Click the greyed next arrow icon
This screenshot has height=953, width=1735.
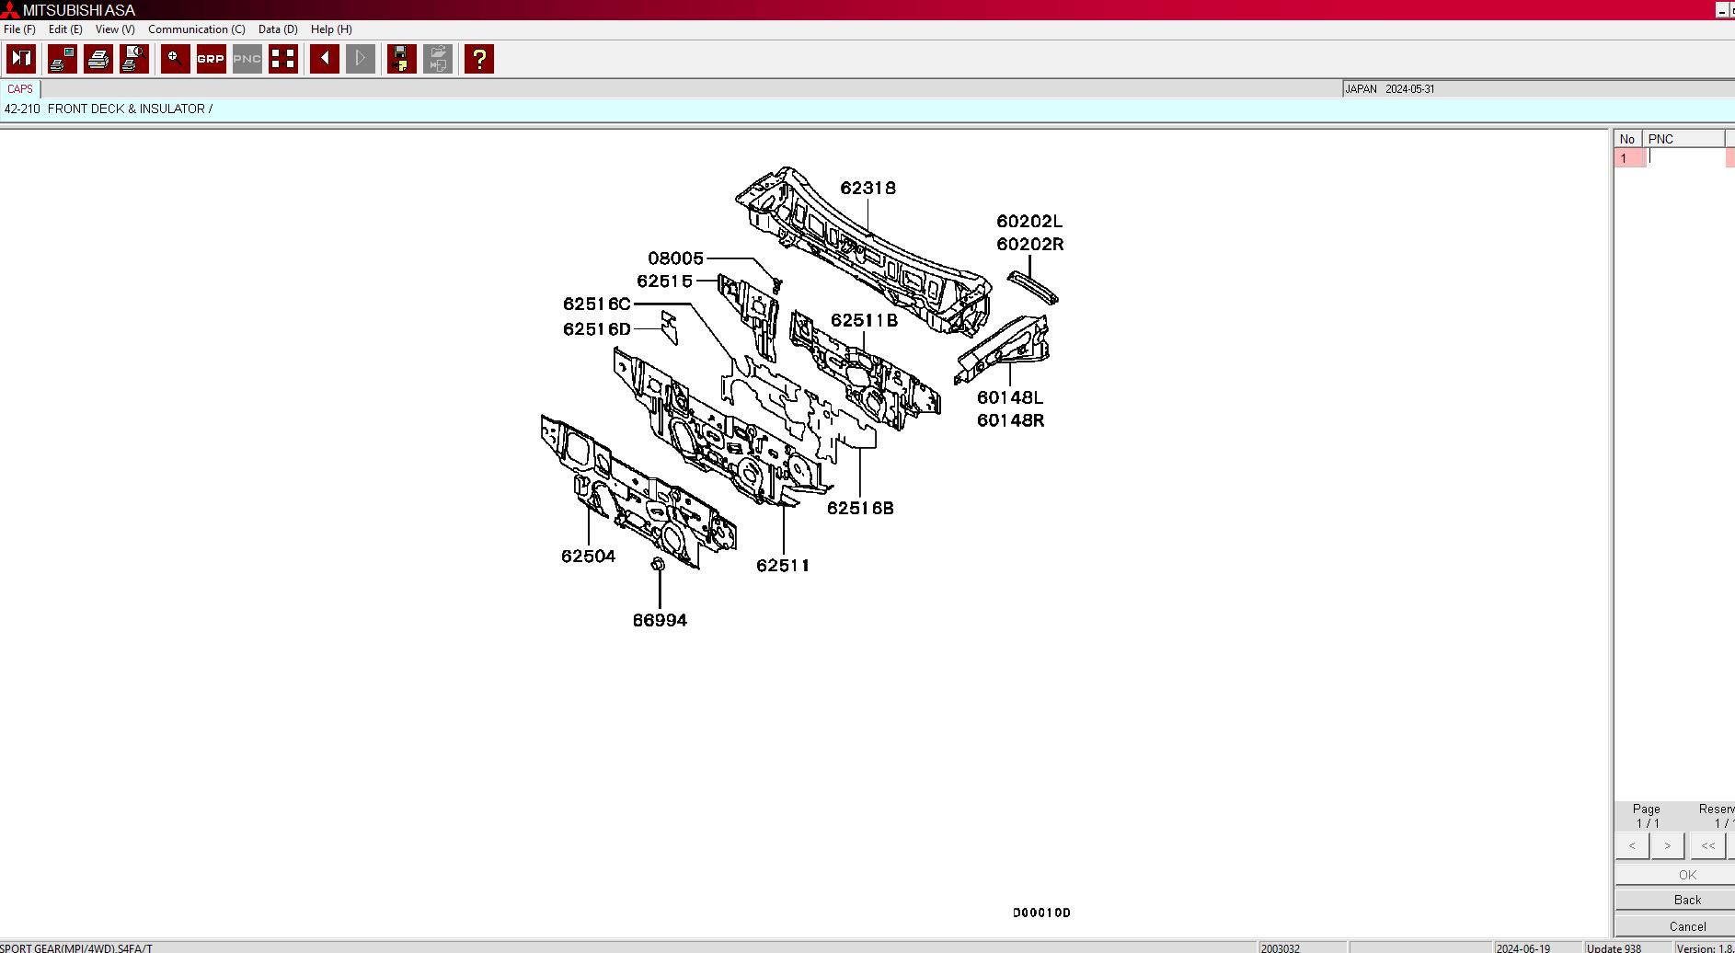(360, 59)
